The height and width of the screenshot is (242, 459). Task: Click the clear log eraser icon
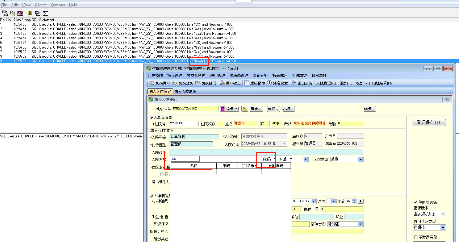coord(20,13)
